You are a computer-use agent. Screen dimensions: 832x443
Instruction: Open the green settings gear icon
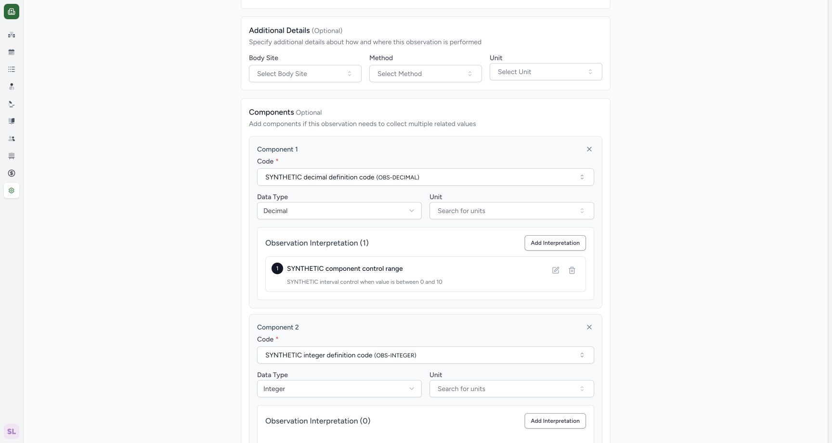[x=12, y=190]
